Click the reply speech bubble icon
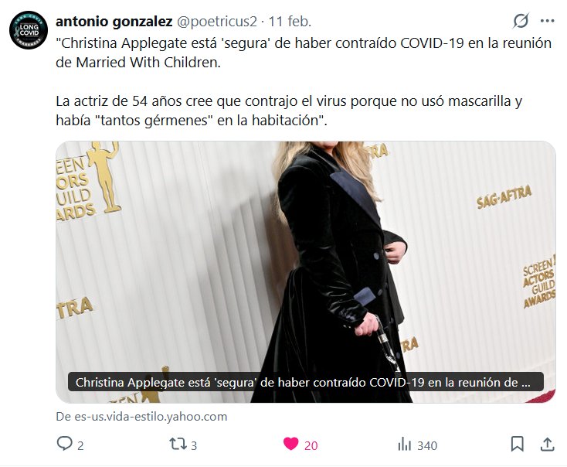The width and height of the screenshot is (567, 467). tap(65, 444)
